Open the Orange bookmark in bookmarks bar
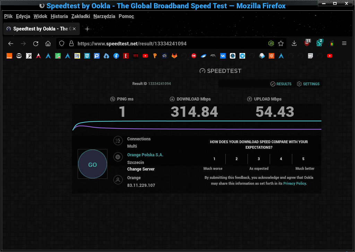The width and height of the screenshot is (355, 252). pyautogui.click(x=9, y=56)
